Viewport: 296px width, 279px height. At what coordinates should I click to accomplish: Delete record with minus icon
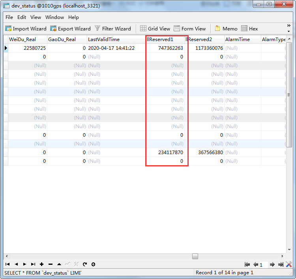pyautogui.click(x=51, y=264)
